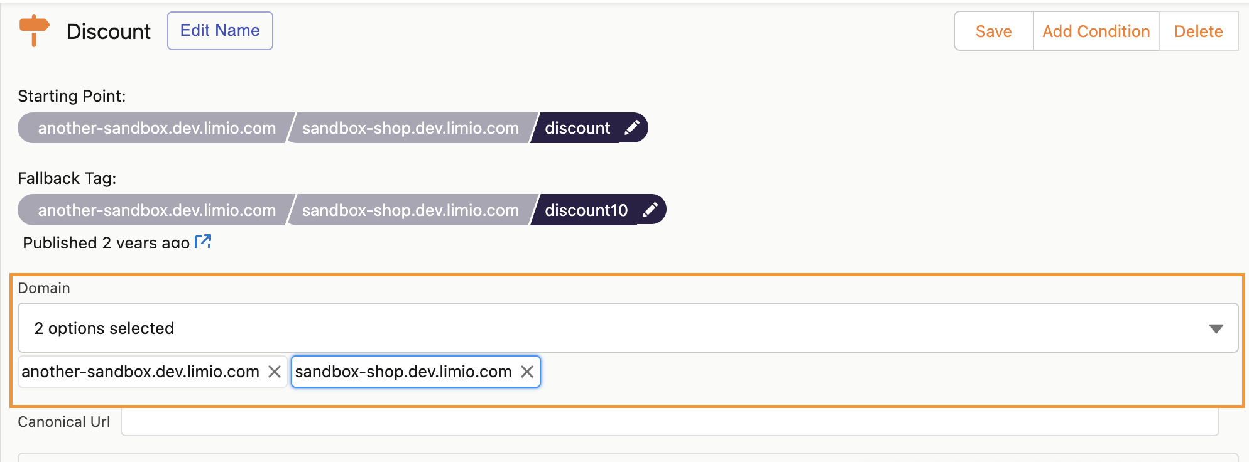Screen dimensions: 1249x462
Task: Click the pencil icon next to the discount tag
Action: point(632,127)
